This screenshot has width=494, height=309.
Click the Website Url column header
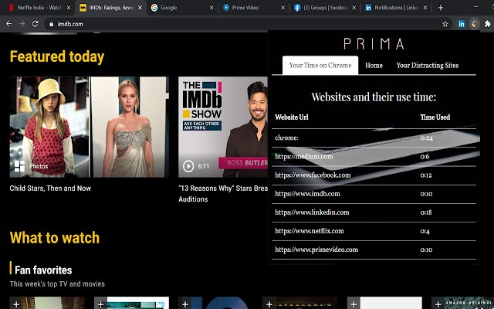coord(292,117)
